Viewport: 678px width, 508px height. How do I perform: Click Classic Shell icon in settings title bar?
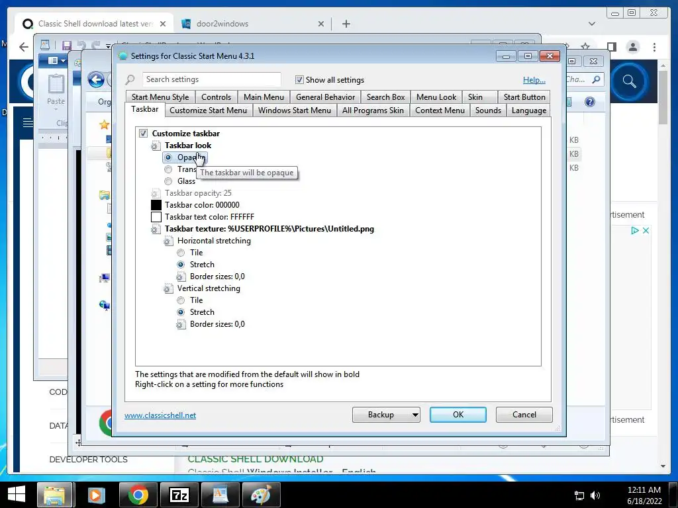click(x=122, y=56)
